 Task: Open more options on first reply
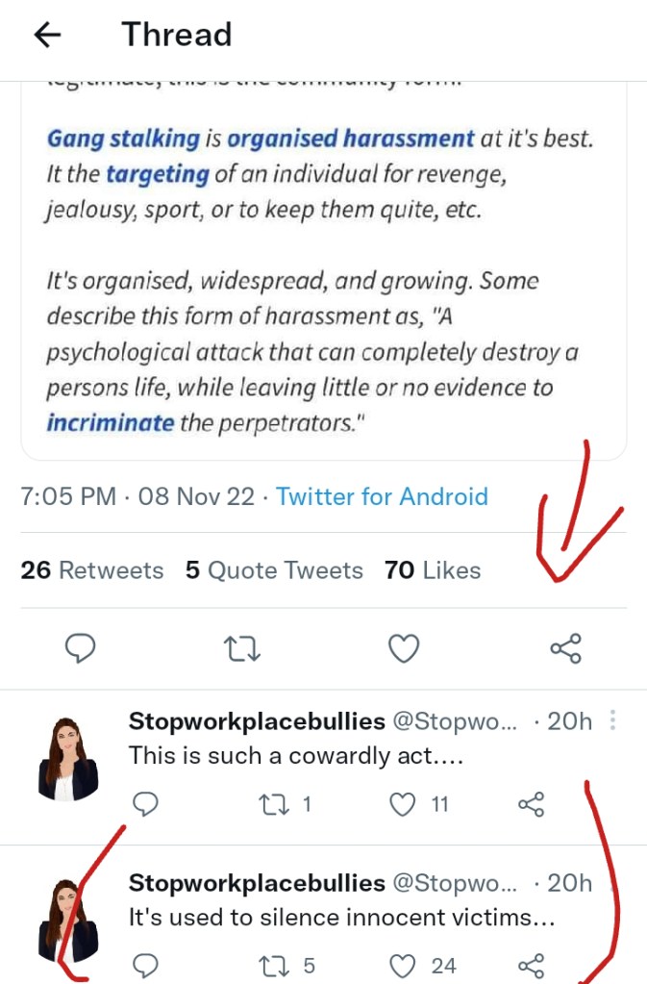613,721
